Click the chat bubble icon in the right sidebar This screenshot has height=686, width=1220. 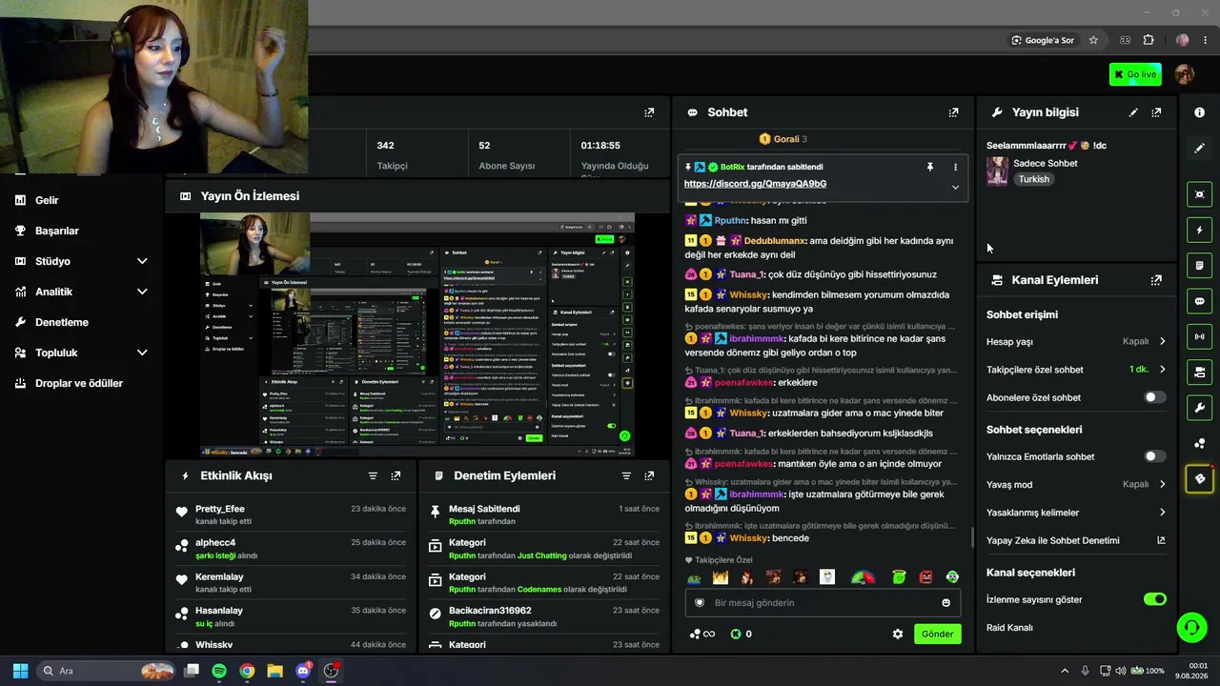pyautogui.click(x=1199, y=301)
